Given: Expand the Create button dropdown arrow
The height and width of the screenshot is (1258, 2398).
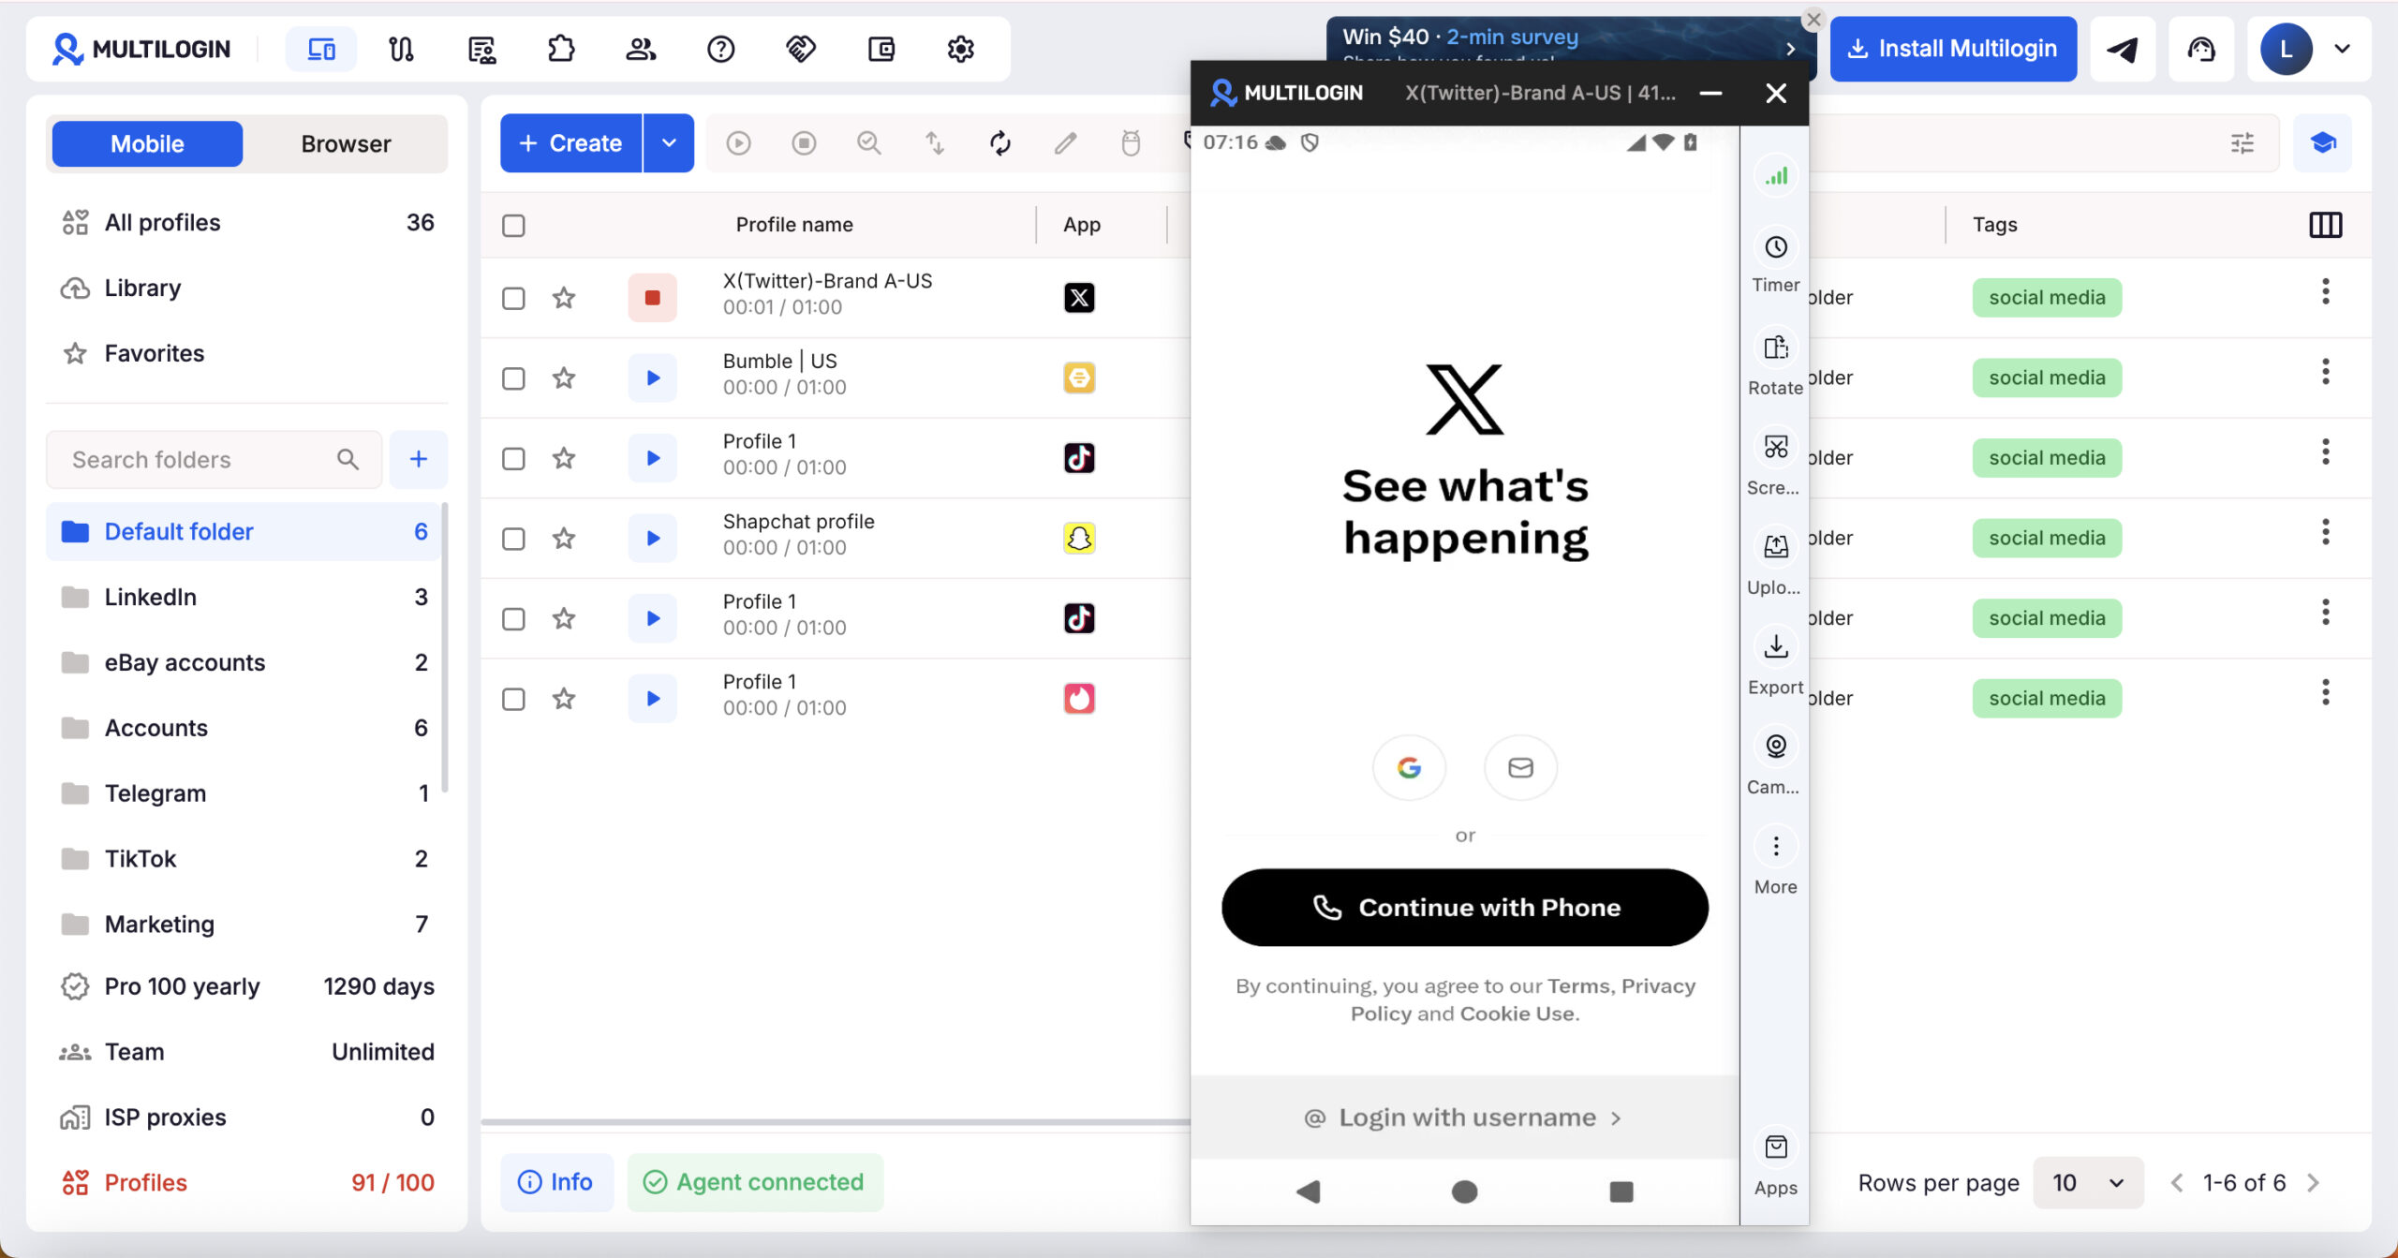Looking at the screenshot, I should point(669,143).
